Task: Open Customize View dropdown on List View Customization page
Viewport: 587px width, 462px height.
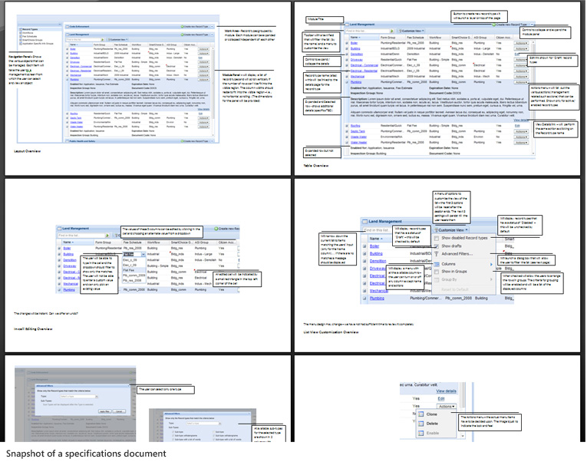Action: pos(450,230)
